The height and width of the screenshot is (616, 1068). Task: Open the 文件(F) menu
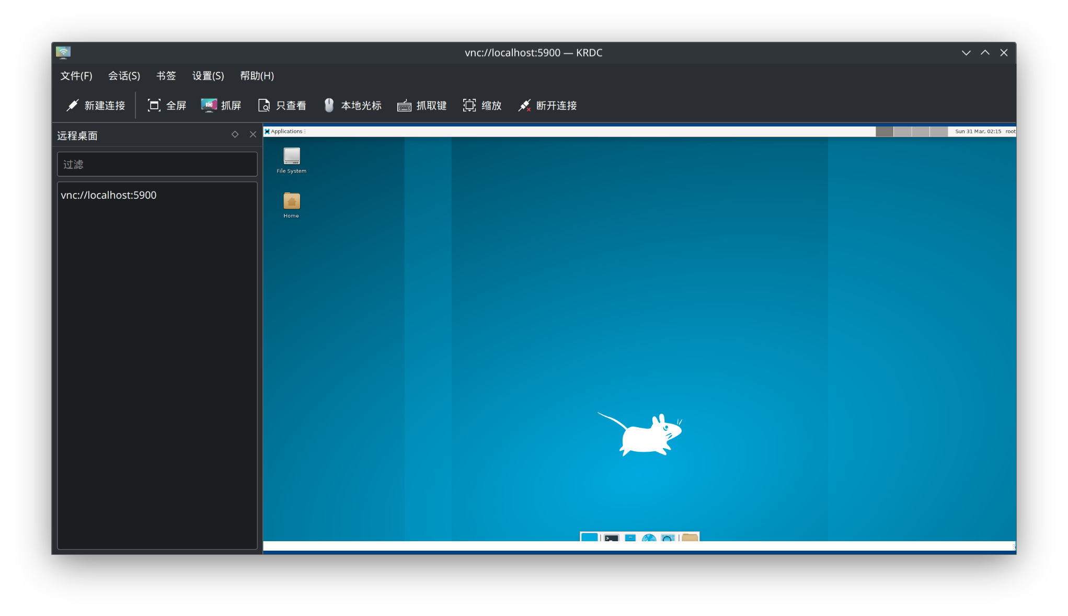point(76,76)
